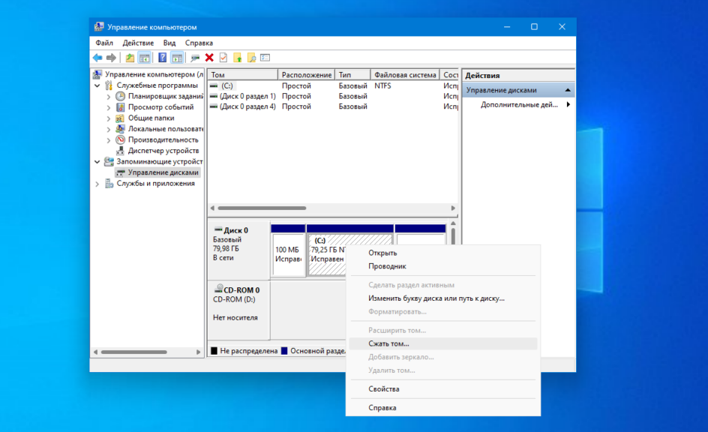
Task: Click the volume list horizontal scrollbar
Action: (262, 208)
